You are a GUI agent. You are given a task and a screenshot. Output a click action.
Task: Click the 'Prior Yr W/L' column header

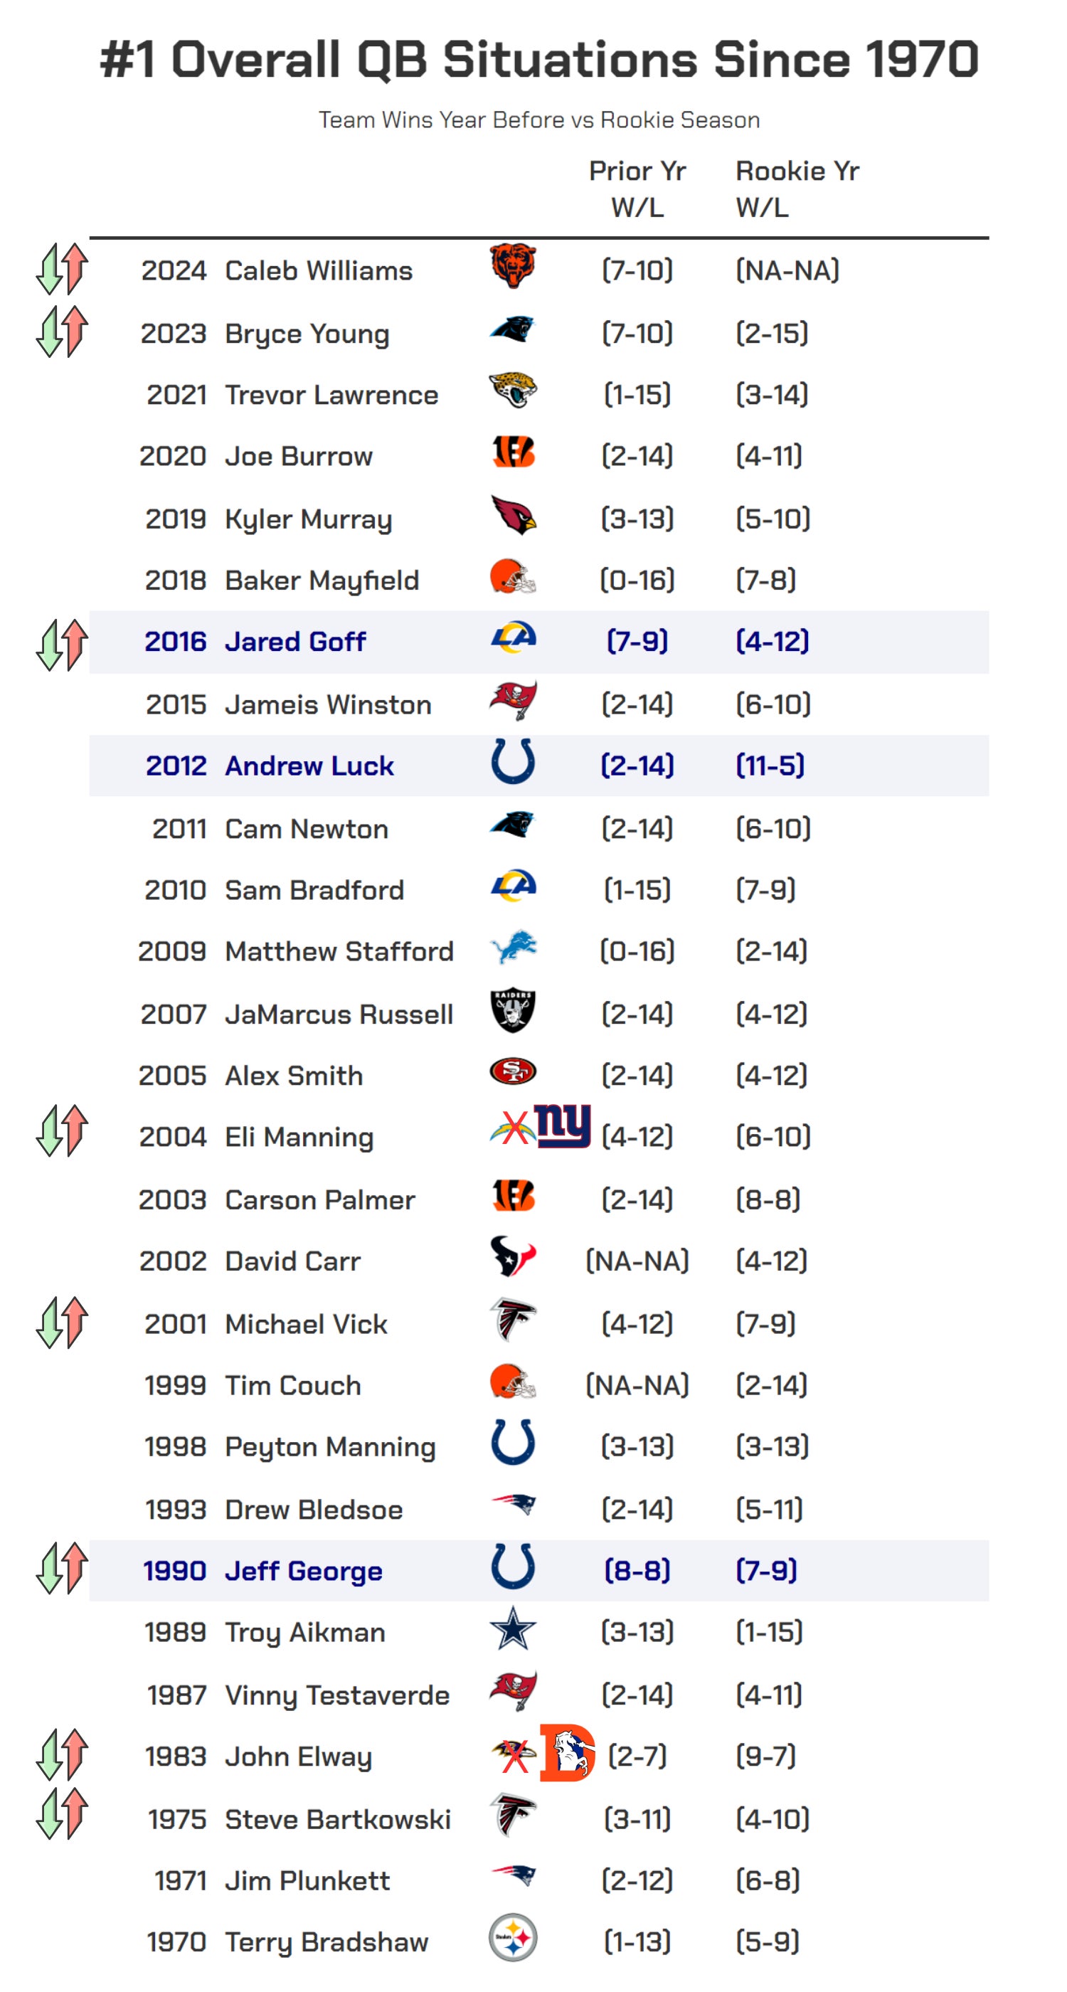point(637,189)
